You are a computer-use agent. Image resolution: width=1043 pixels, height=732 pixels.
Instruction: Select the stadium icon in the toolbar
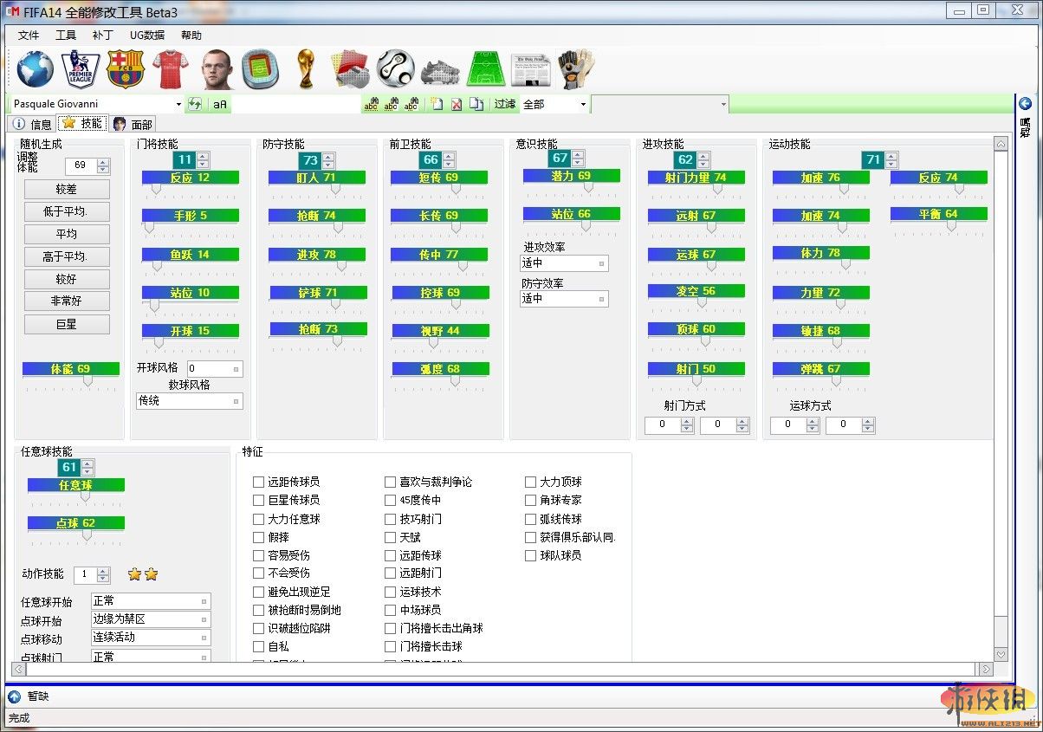tap(259, 68)
